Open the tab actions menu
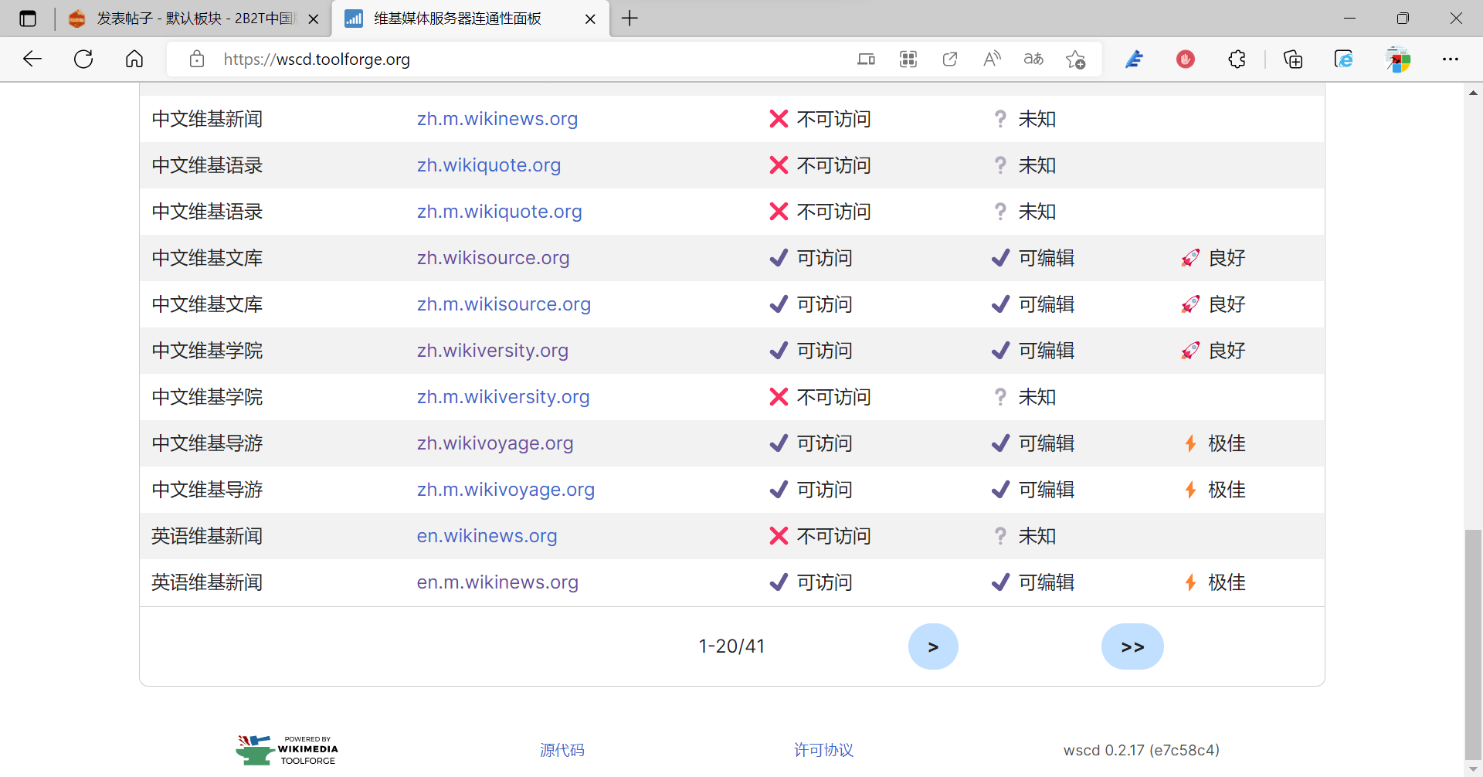The image size is (1483, 777). click(28, 19)
